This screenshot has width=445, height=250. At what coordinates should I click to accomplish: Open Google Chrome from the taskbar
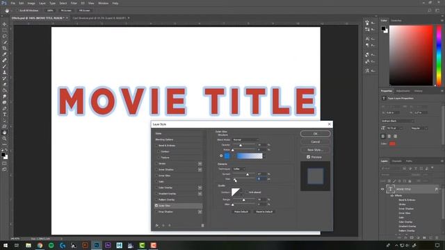point(40,245)
